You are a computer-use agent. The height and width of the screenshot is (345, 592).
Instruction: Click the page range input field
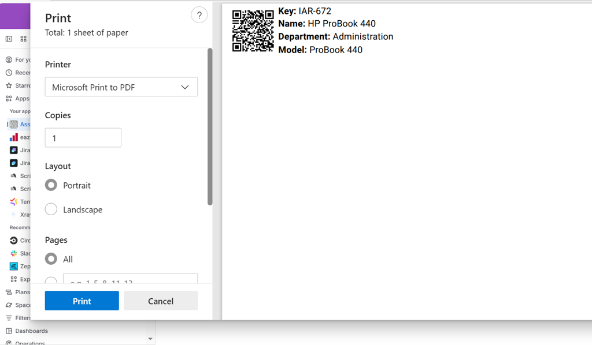pyautogui.click(x=130, y=279)
